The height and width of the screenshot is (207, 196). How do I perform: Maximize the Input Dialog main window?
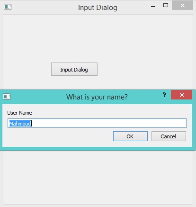[166, 6]
